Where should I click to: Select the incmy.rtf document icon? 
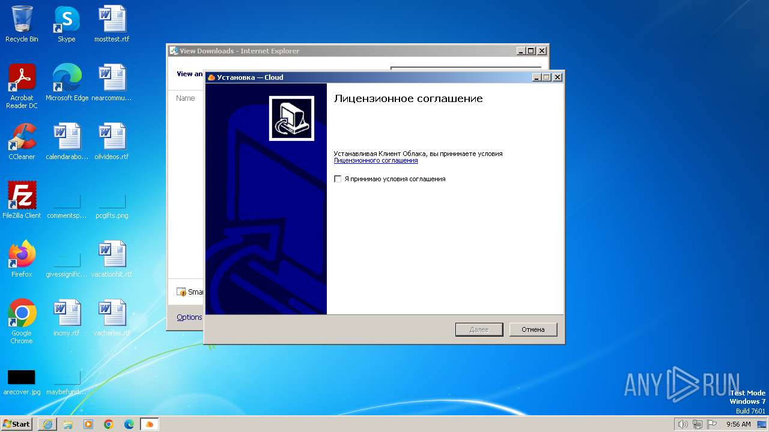click(x=67, y=317)
